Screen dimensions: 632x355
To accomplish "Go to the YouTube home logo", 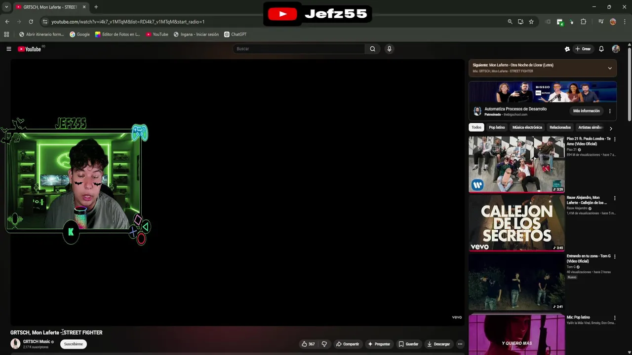I will coord(30,49).
